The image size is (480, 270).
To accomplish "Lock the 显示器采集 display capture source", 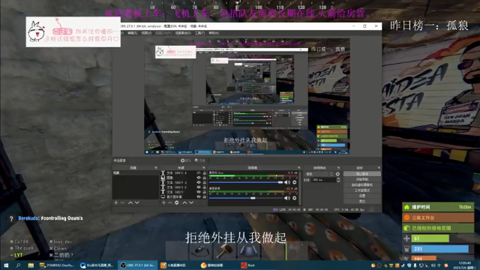I will (204, 196).
